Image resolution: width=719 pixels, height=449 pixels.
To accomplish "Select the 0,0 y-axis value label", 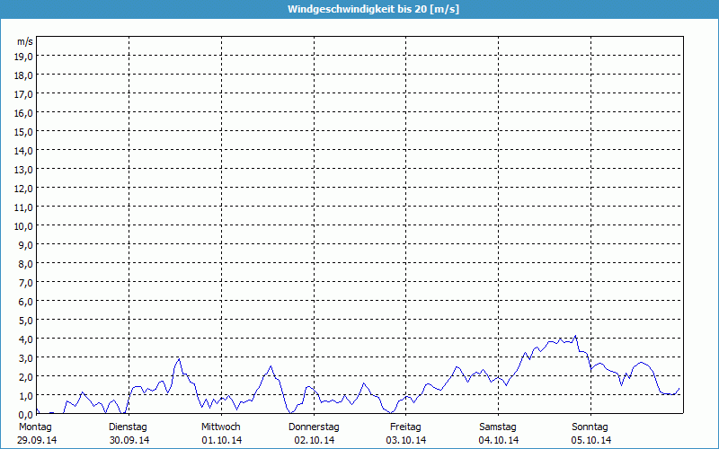I will tap(24, 414).
